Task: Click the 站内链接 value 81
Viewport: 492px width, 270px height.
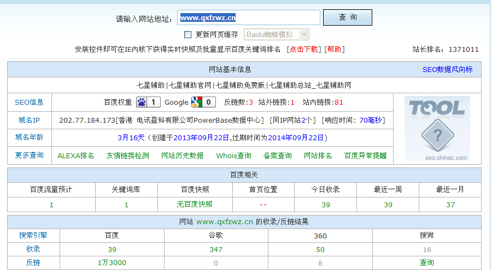Action: pos(338,103)
